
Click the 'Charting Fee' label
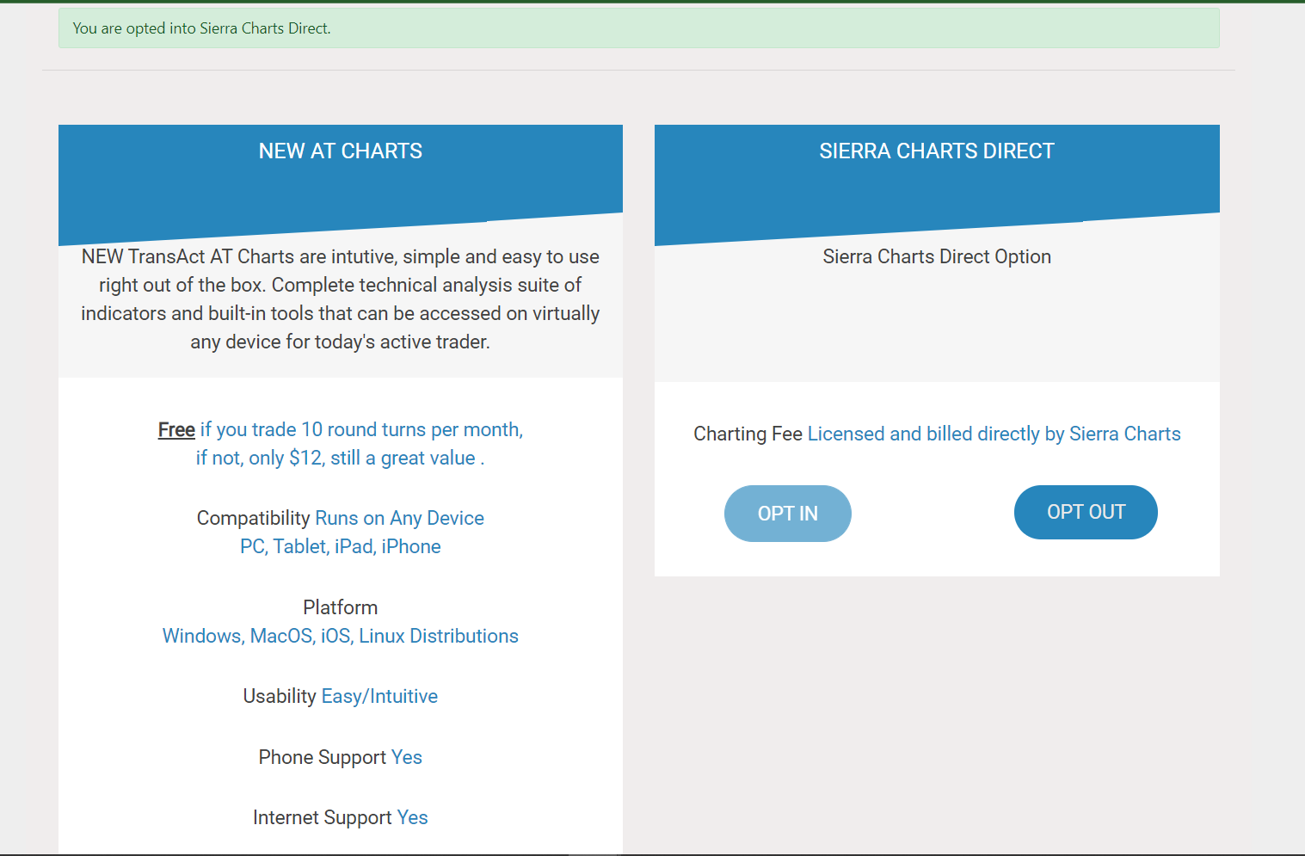[x=748, y=434]
